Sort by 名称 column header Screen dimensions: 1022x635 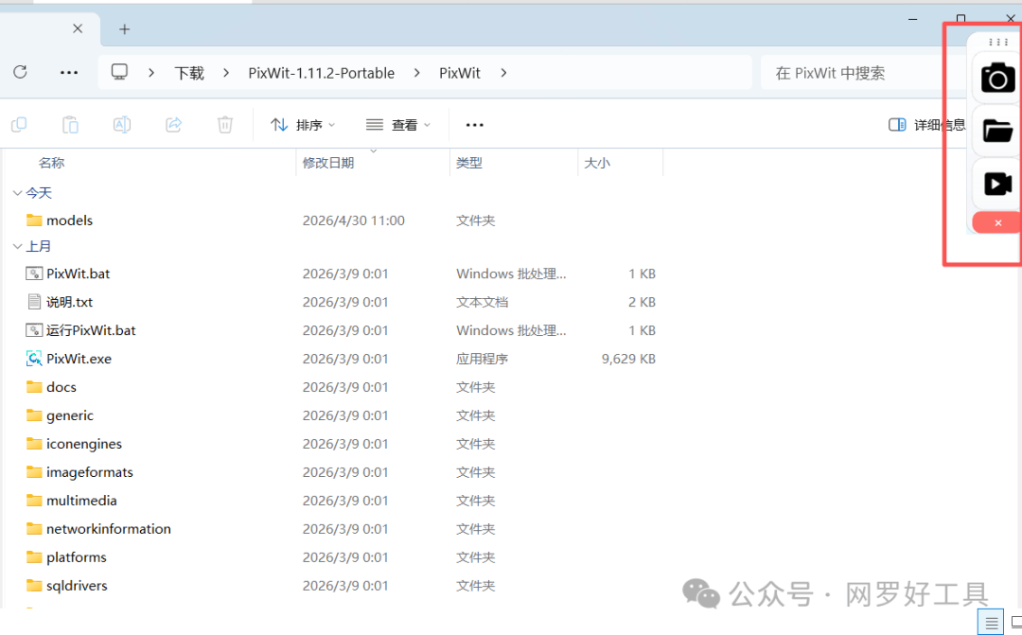pyautogui.click(x=51, y=163)
